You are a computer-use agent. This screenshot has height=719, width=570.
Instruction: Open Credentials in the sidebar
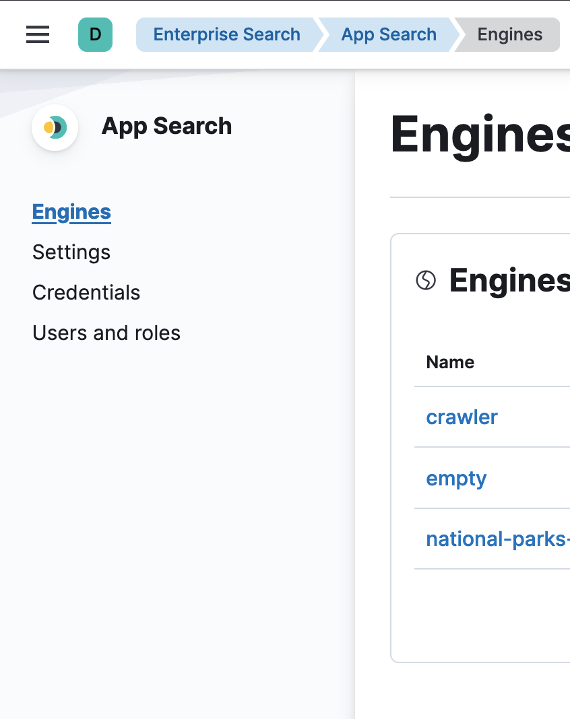pos(86,293)
